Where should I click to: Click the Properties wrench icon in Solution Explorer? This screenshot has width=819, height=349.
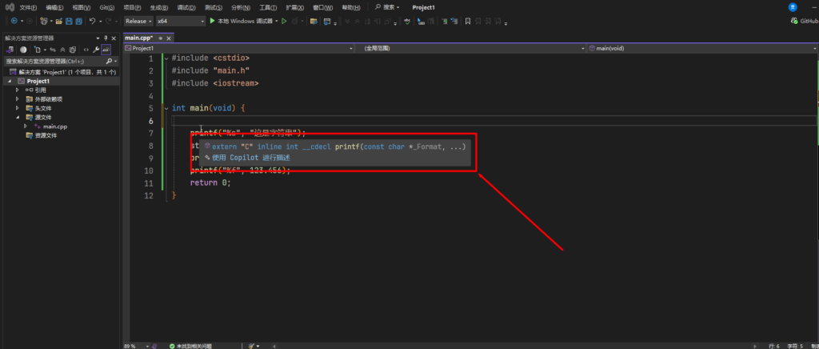[x=96, y=49]
